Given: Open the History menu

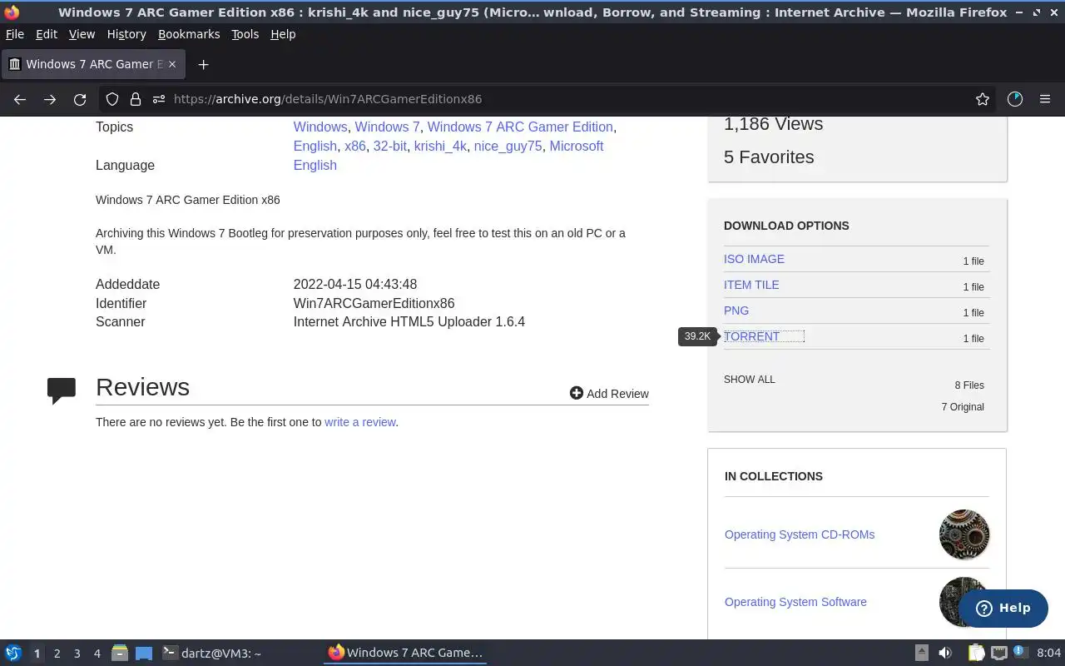Looking at the screenshot, I should point(126,34).
